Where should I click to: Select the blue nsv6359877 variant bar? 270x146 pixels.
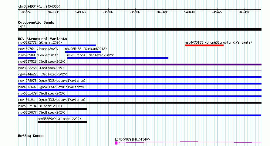140,116
